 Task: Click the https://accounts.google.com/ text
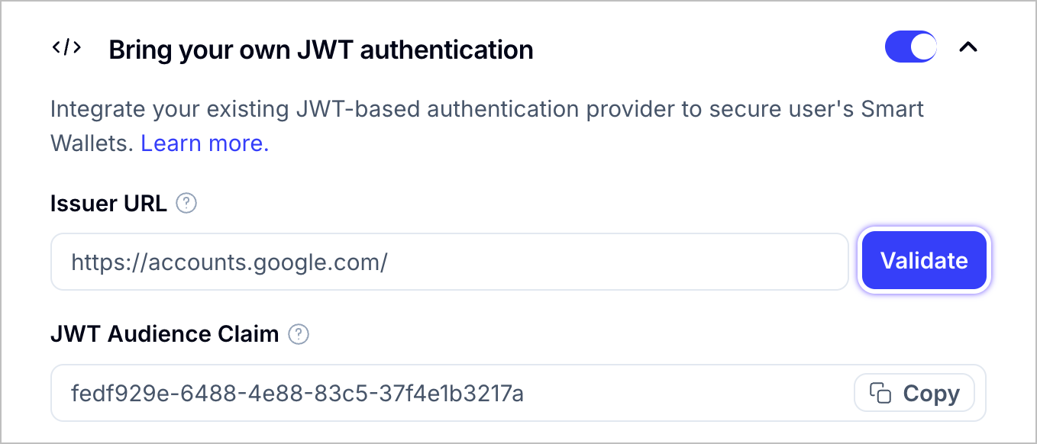click(x=229, y=262)
